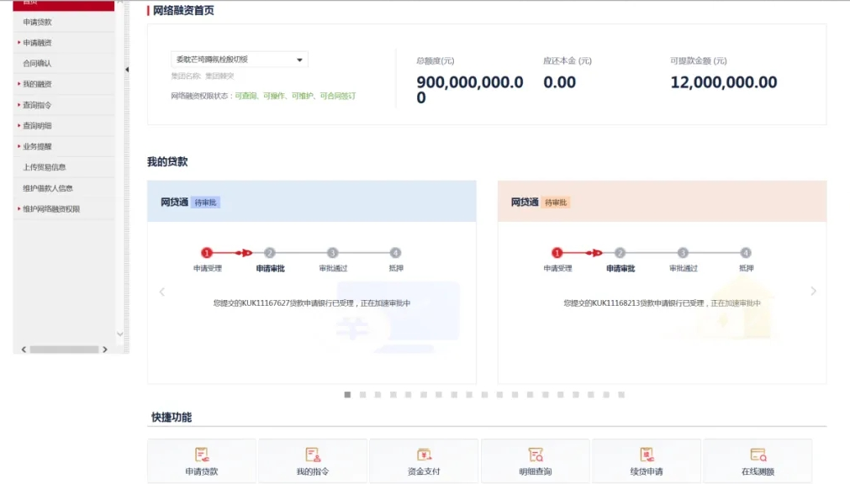Click the orange 网贷通 card header
Image resolution: width=850 pixels, height=484 pixels.
point(662,201)
